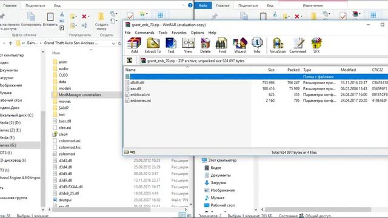Click the left Explorer horizontal scrollbar
Image resolution: width=388 pixels, height=218 pixels.
pos(101,210)
